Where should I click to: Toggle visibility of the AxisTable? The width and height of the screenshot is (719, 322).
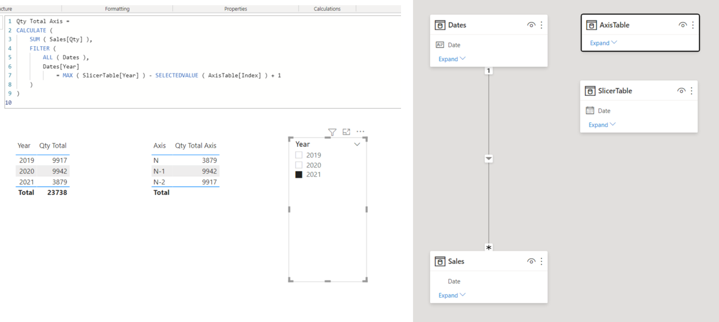point(683,25)
